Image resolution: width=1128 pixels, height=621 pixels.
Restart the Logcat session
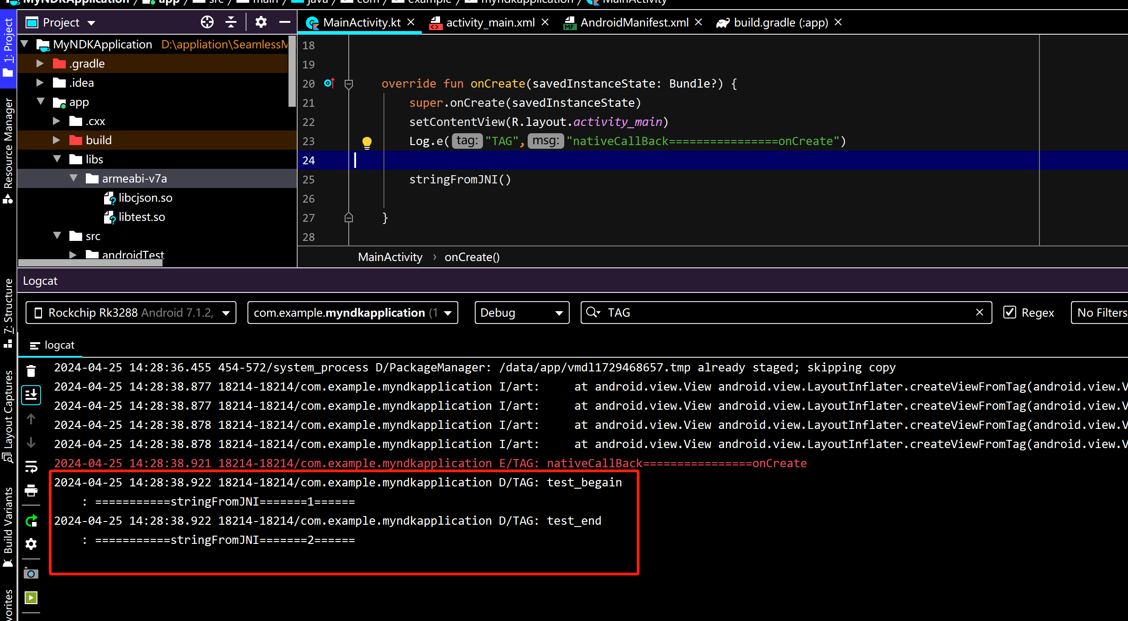pyautogui.click(x=31, y=520)
